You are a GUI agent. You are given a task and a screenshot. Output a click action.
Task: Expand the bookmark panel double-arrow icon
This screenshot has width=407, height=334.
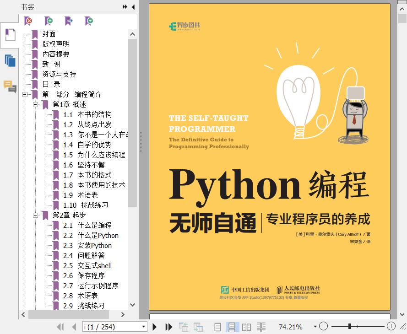[x=125, y=7]
